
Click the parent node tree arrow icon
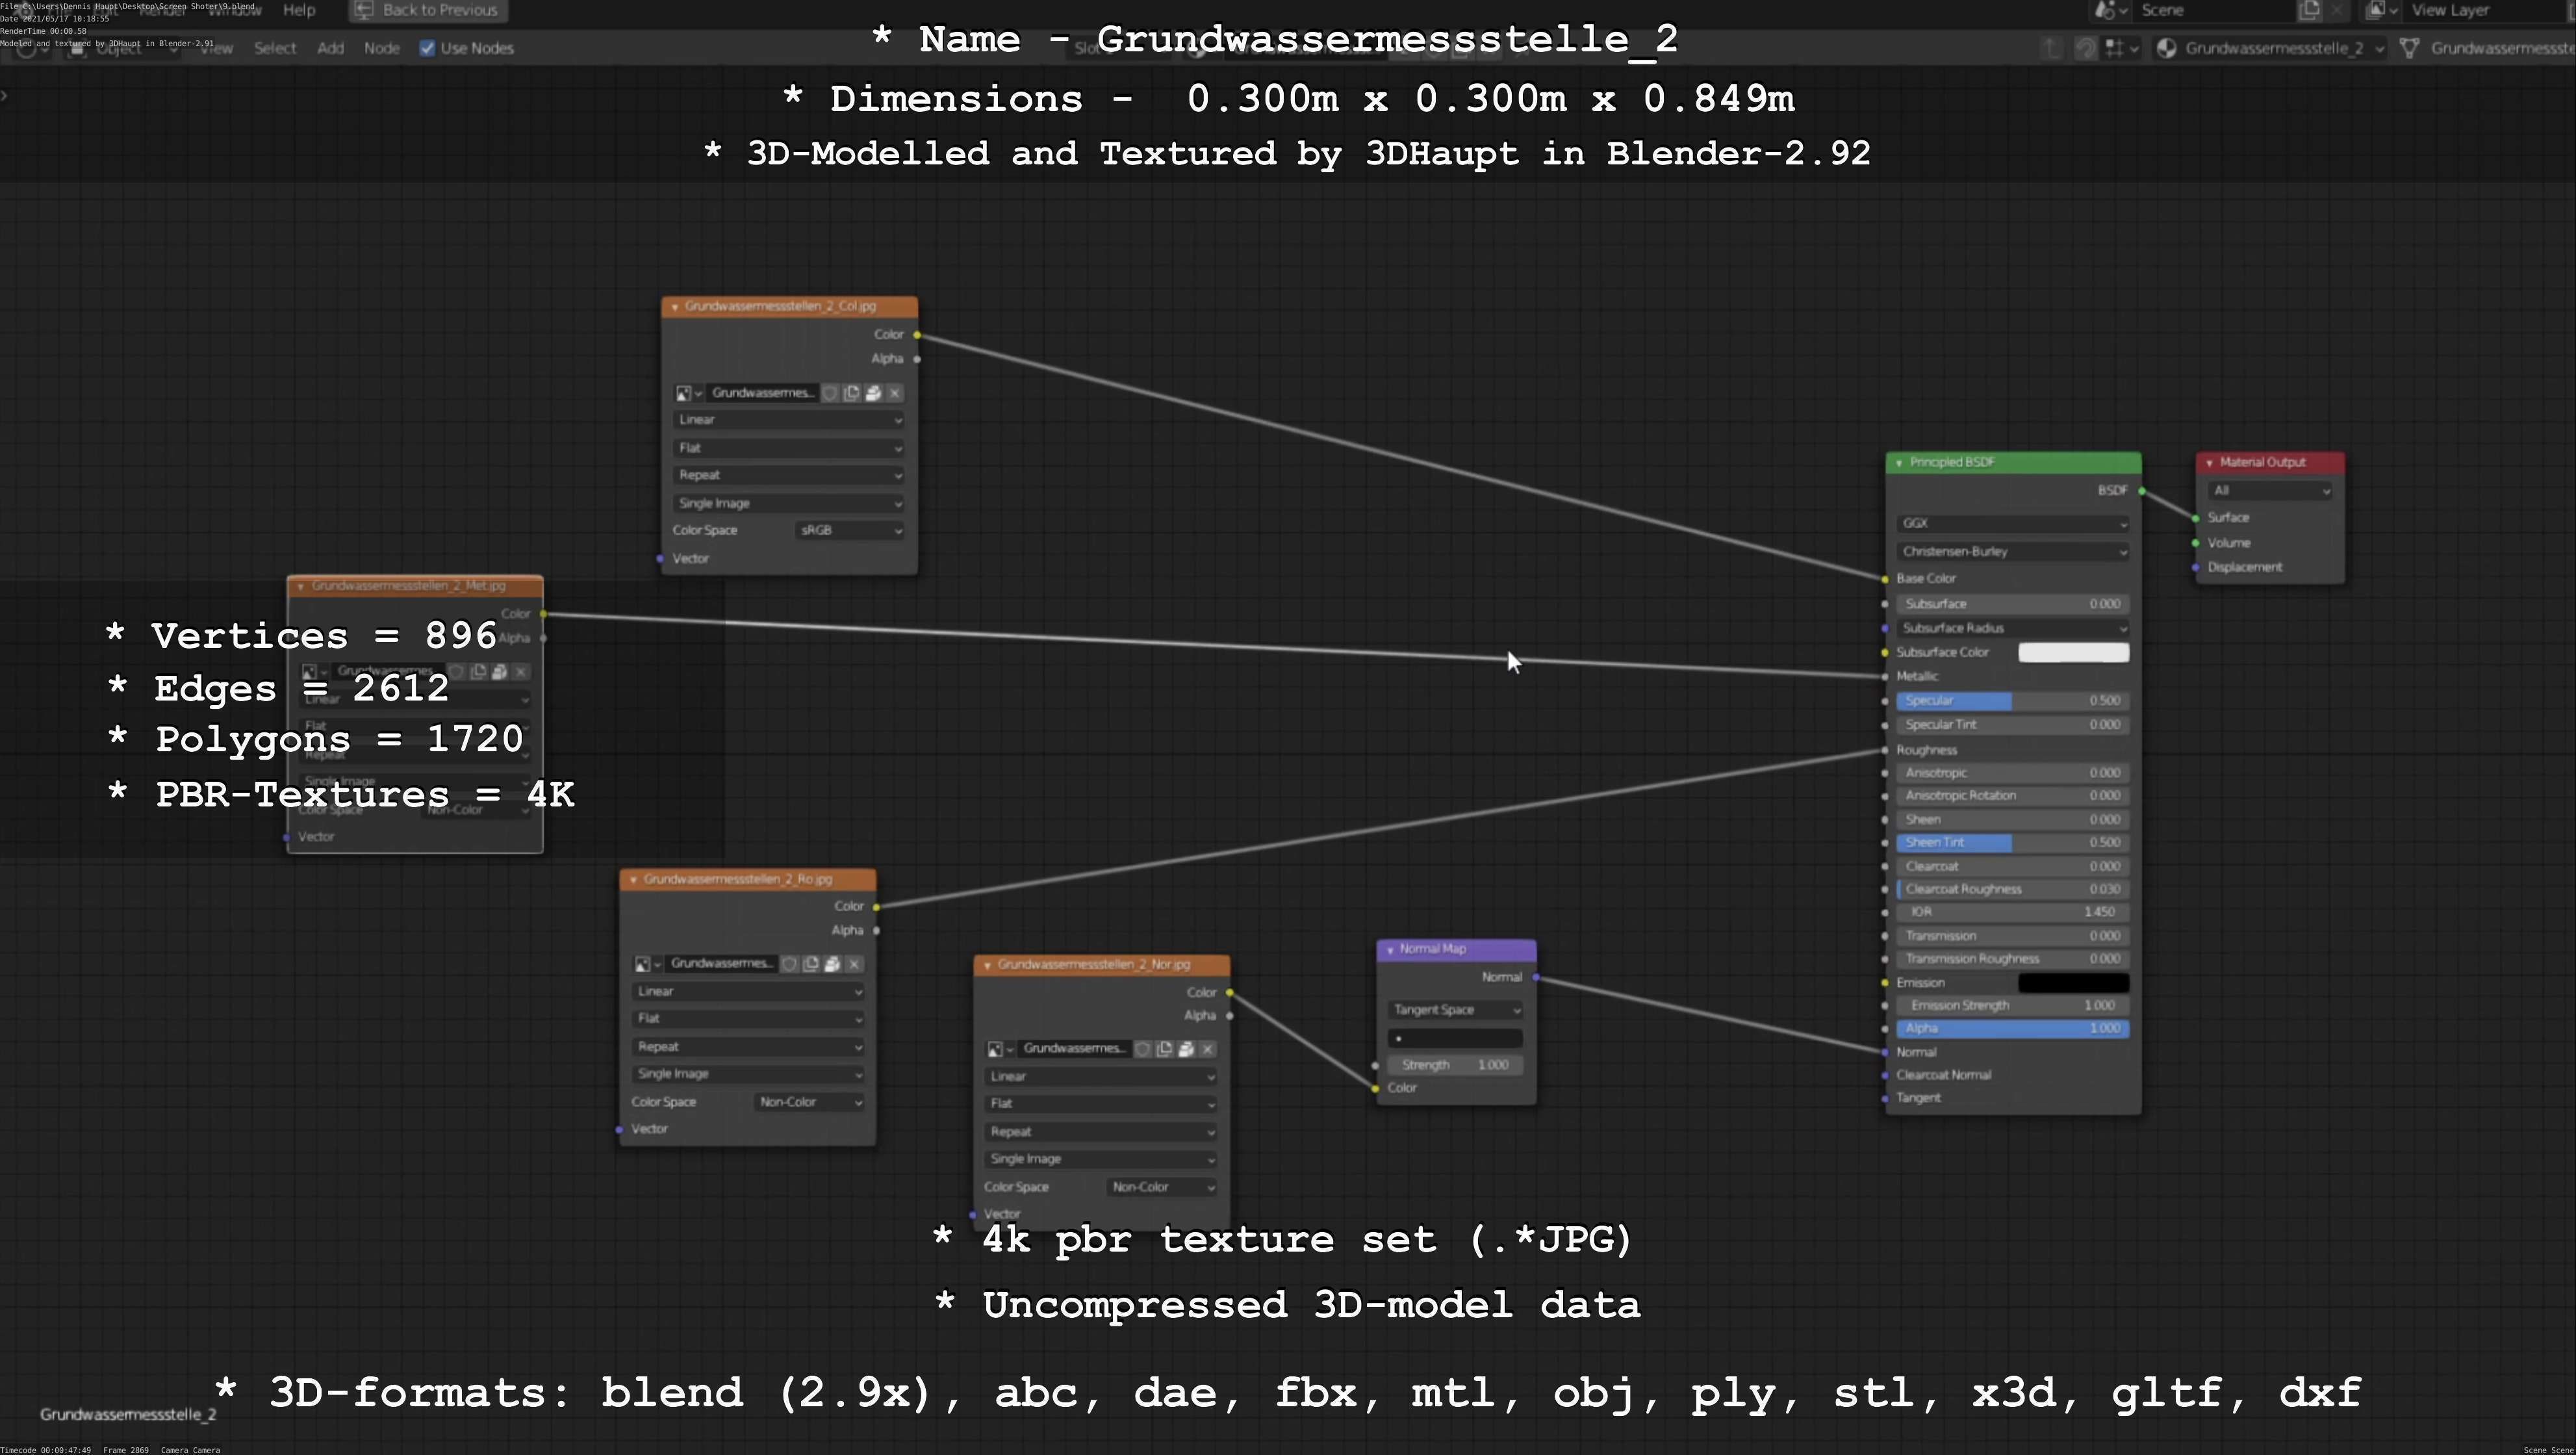click(x=2051, y=48)
